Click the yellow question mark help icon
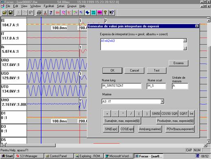This screenshot has width=211, height=159. pyautogui.click(x=105, y=13)
